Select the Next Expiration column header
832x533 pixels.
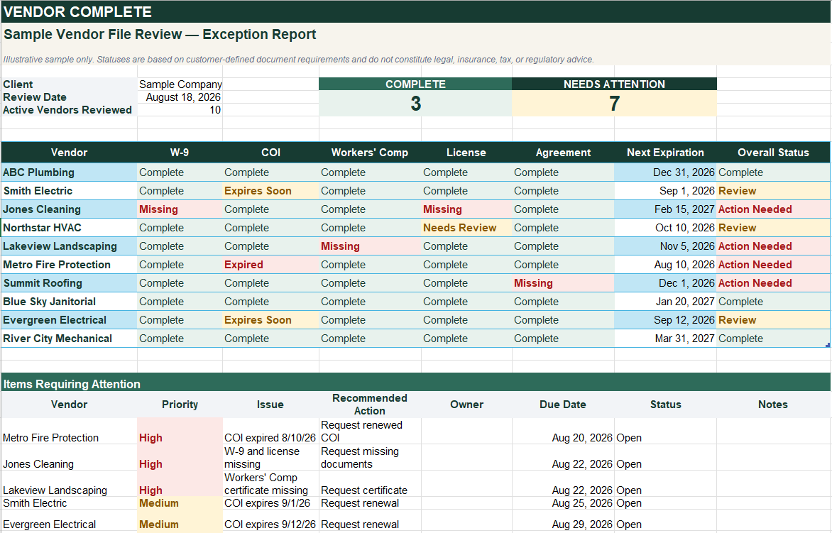tap(665, 153)
